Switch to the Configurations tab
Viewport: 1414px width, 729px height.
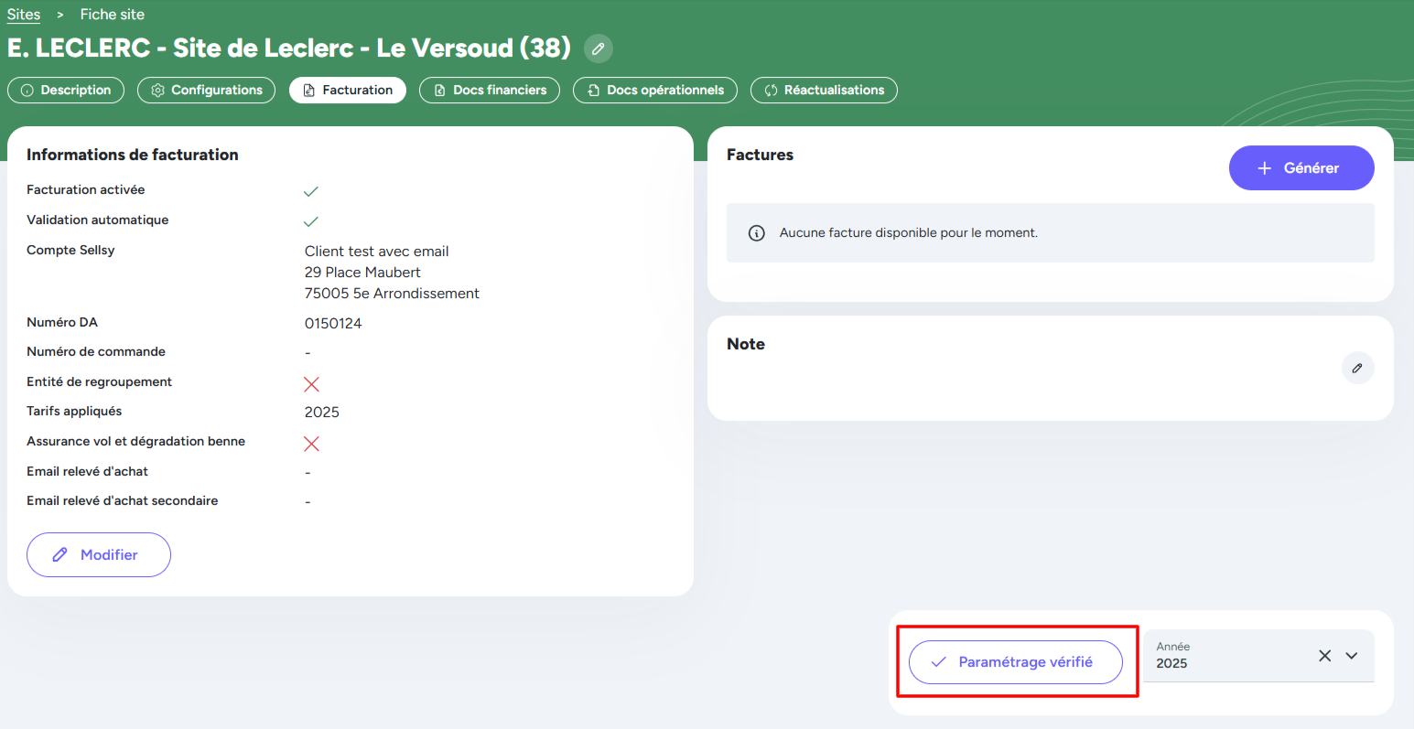click(x=206, y=91)
